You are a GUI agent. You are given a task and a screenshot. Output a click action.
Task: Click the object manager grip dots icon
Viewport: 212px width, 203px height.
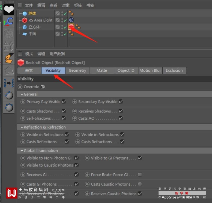click(x=20, y=5)
